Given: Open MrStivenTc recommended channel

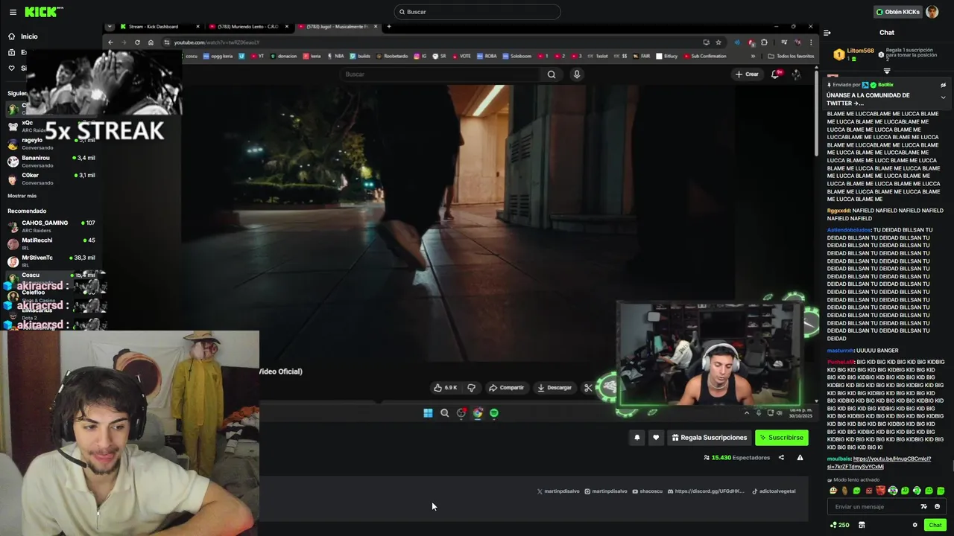Looking at the screenshot, I should [51, 261].
